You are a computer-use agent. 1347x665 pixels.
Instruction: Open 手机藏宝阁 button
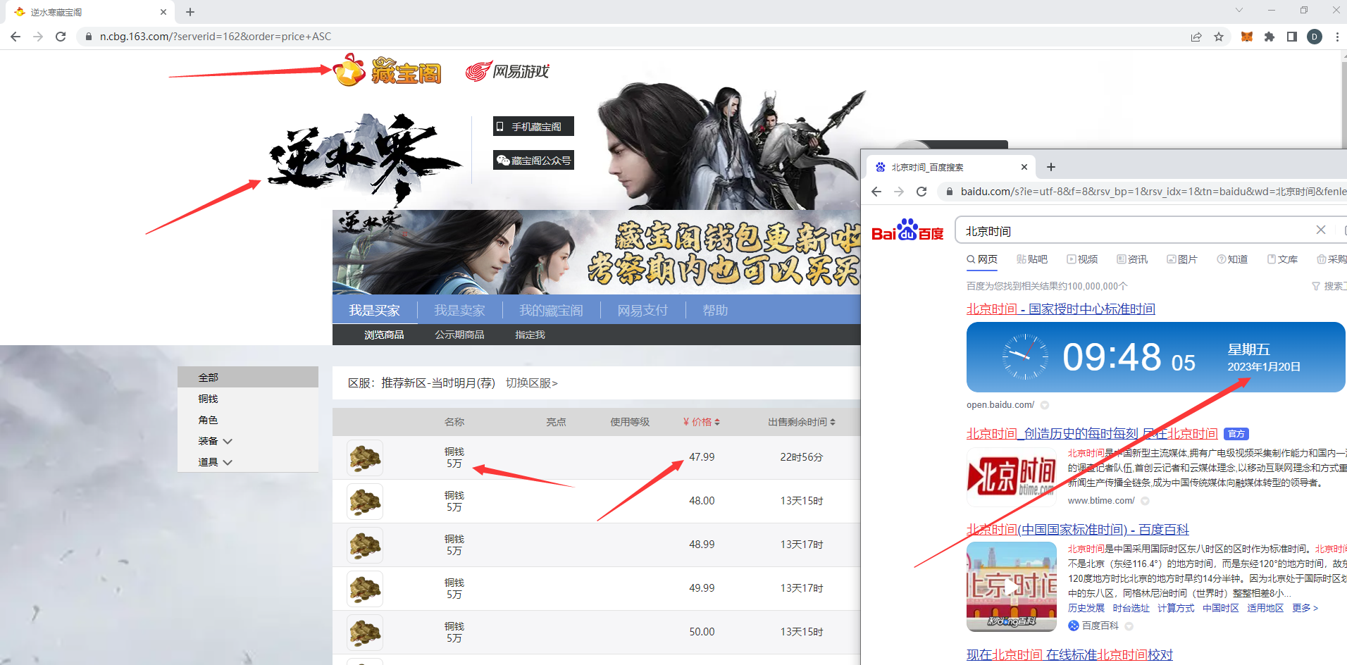533,126
